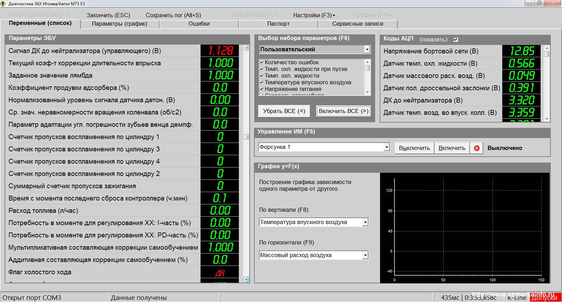Expand the Форсунка 1 actuator dropdown
562x302 pixels.
point(387,147)
